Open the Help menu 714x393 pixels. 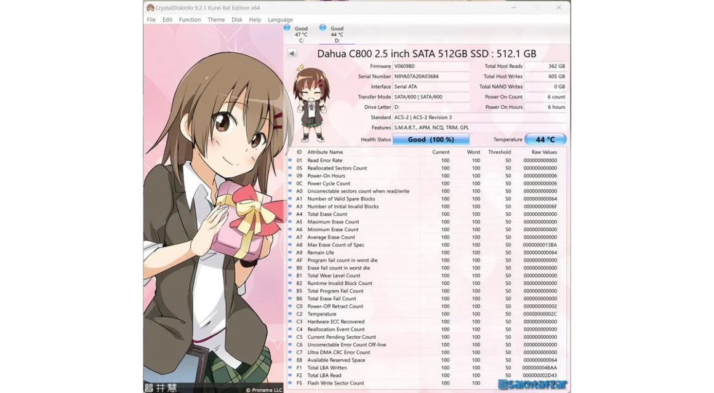pyautogui.click(x=255, y=20)
